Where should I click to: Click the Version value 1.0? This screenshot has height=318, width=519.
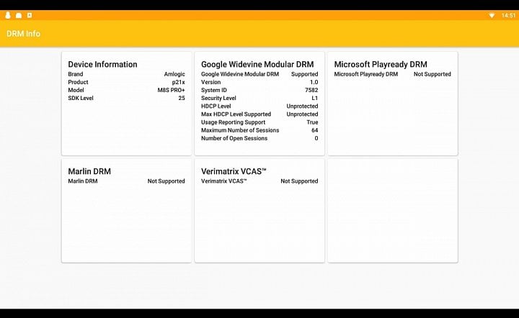click(x=314, y=82)
